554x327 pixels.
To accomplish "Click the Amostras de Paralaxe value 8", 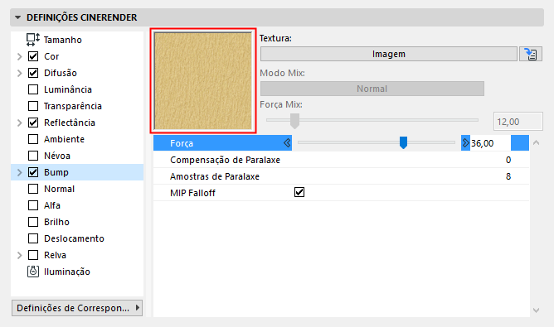I will (x=508, y=176).
